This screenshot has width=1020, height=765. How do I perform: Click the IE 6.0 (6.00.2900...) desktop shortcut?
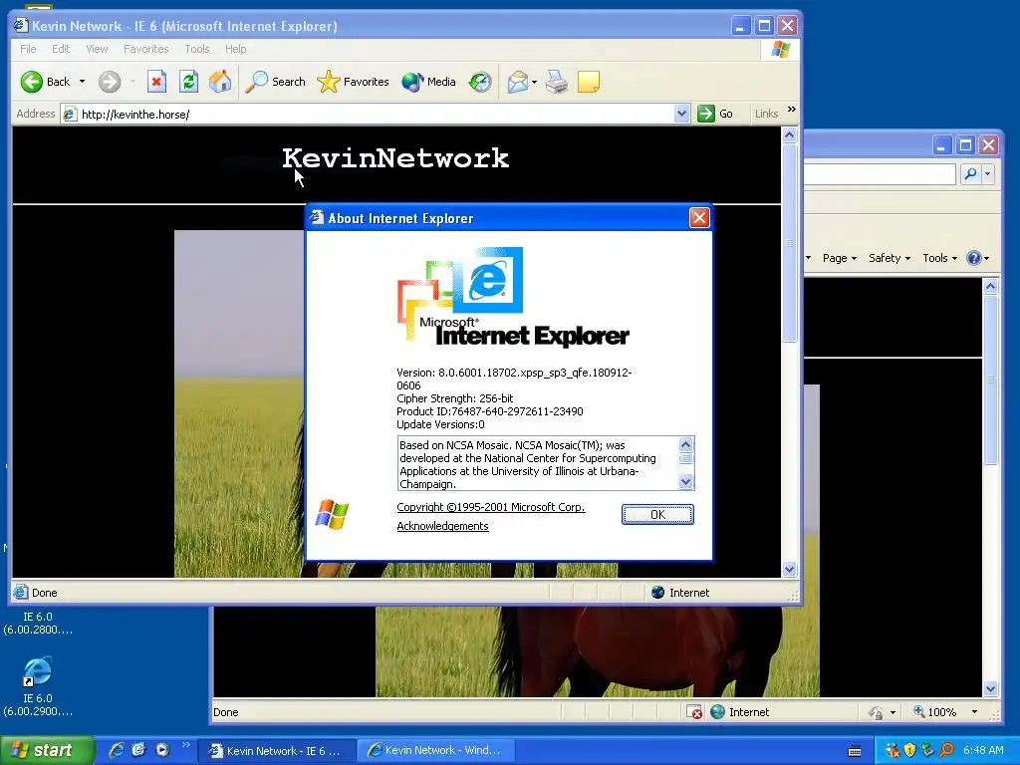click(38, 687)
